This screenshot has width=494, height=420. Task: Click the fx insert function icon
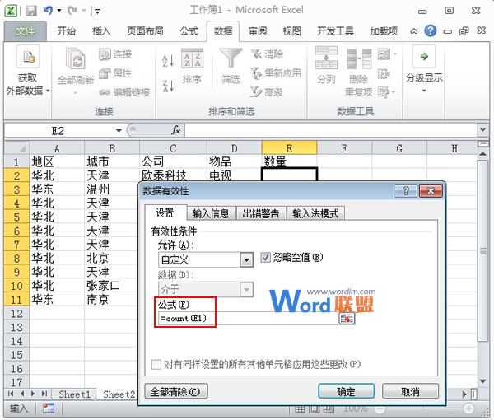tap(175, 130)
